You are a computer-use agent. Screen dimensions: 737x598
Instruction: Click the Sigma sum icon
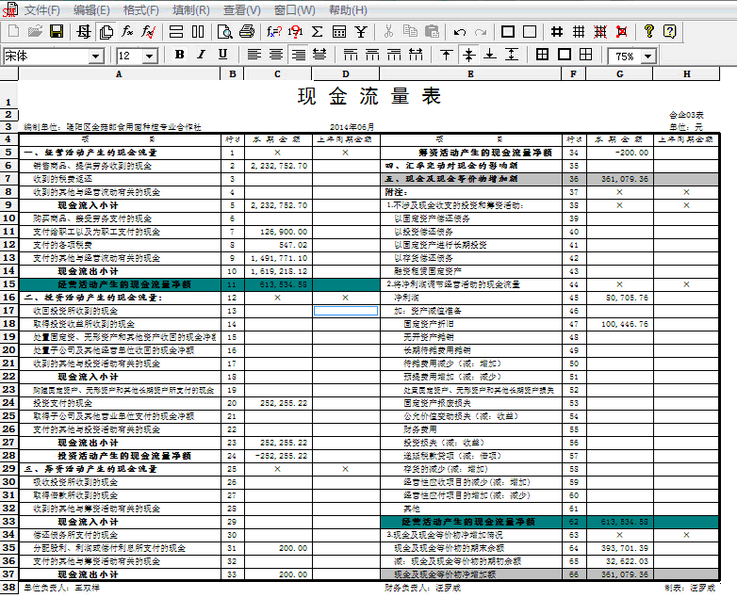coord(317,31)
